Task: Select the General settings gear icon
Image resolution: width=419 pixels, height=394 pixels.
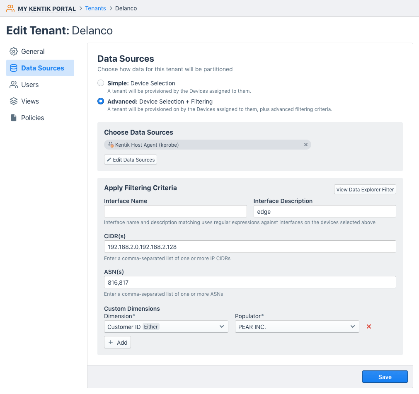Action: point(13,51)
